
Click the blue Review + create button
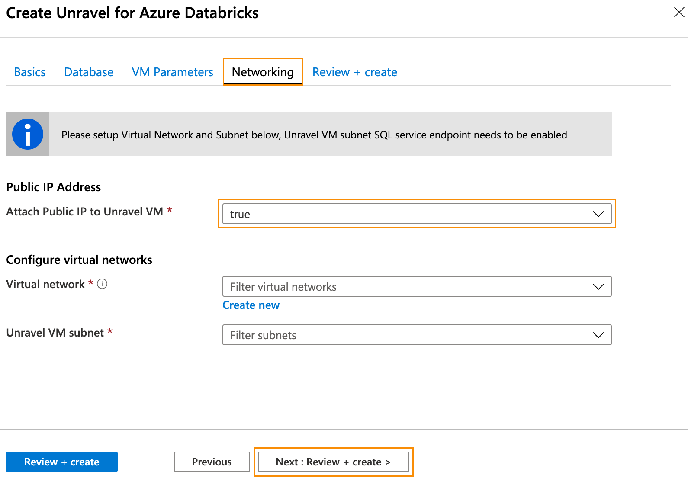click(62, 462)
